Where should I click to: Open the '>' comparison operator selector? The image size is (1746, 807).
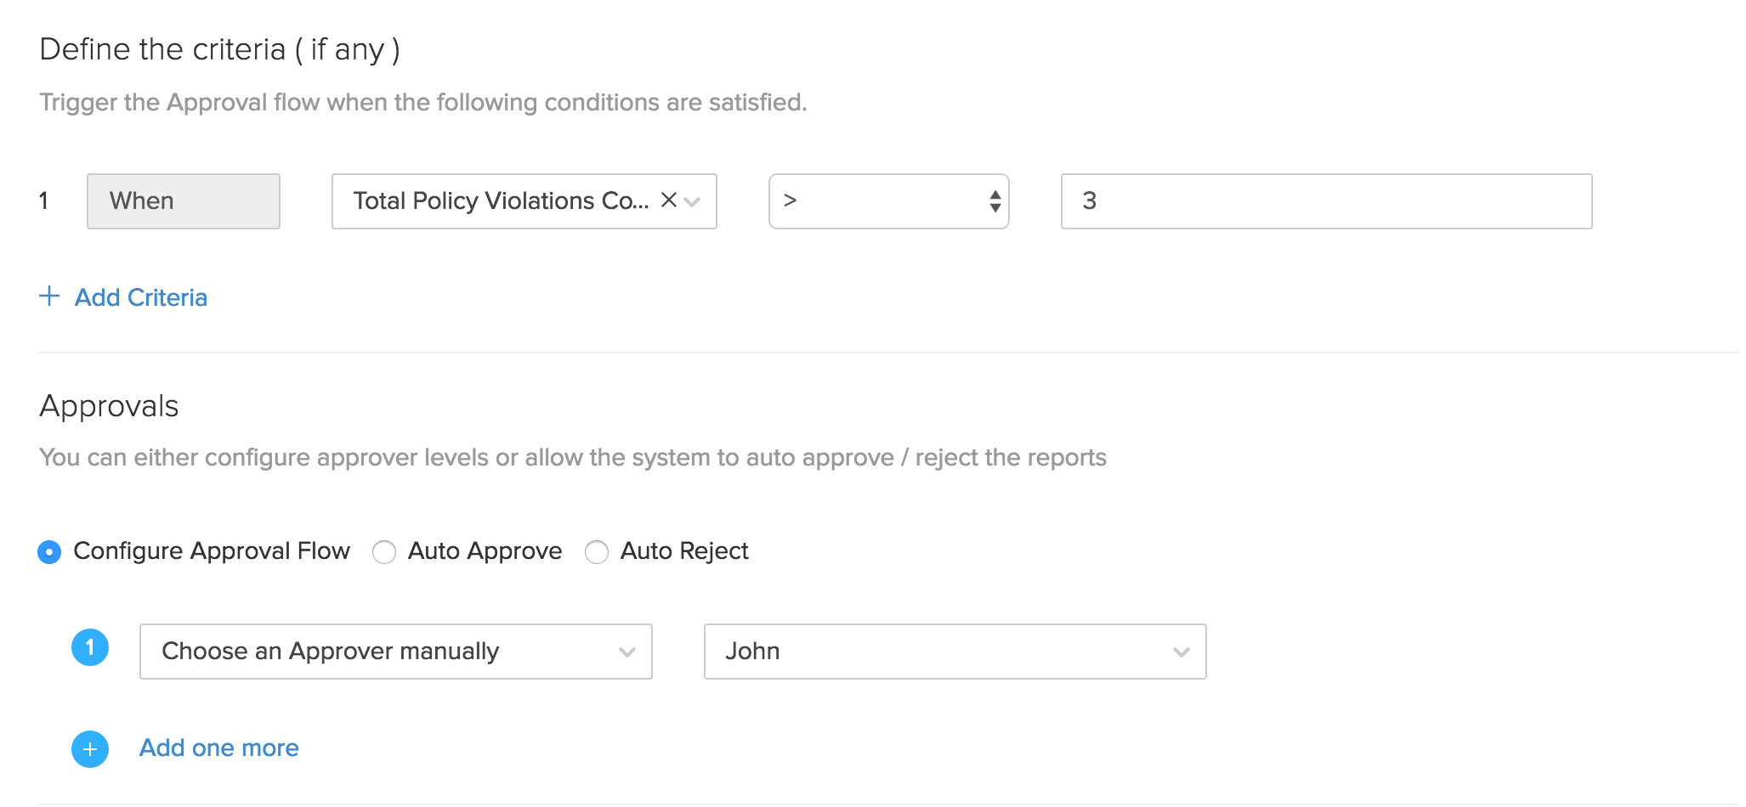click(x=876, y=201)
